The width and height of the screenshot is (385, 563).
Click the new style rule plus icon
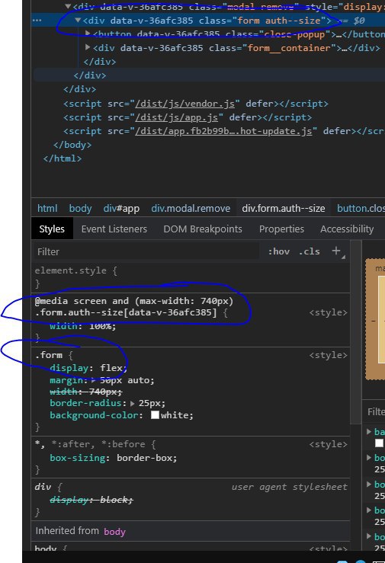tap(336, 251)
